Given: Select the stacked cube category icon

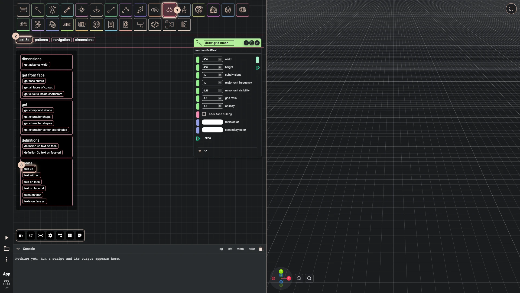Looking at the screenshot, I should [228, 10].
